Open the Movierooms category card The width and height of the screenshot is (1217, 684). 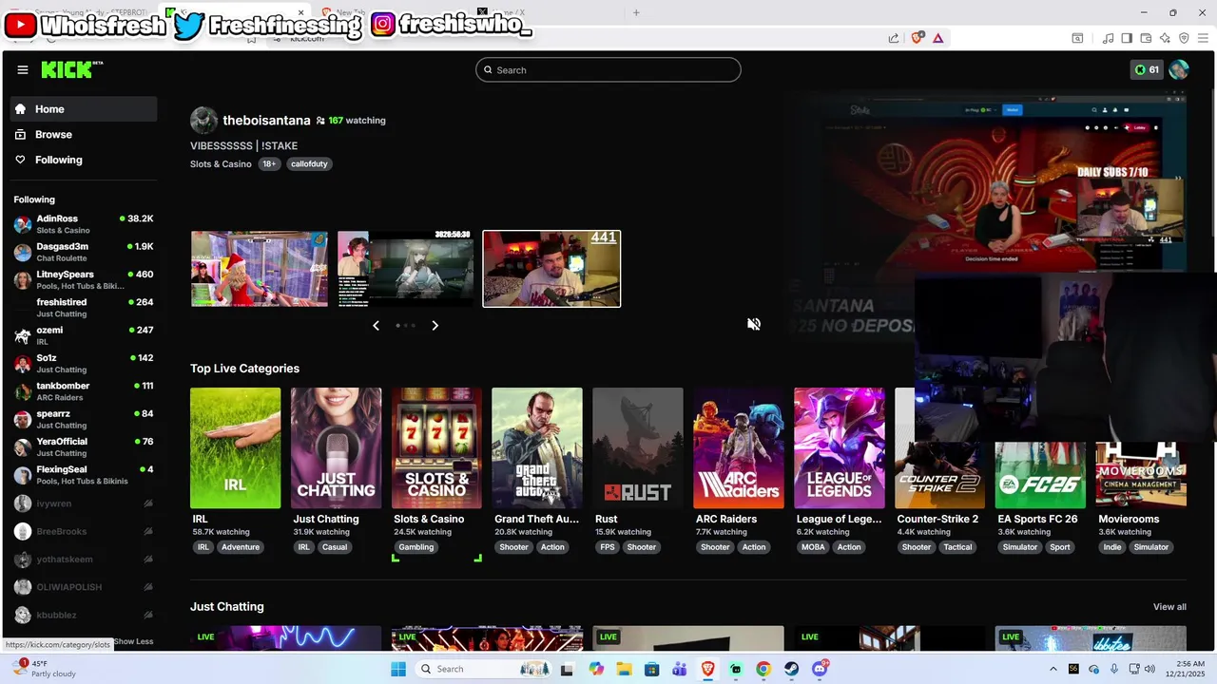point(1141,475)
